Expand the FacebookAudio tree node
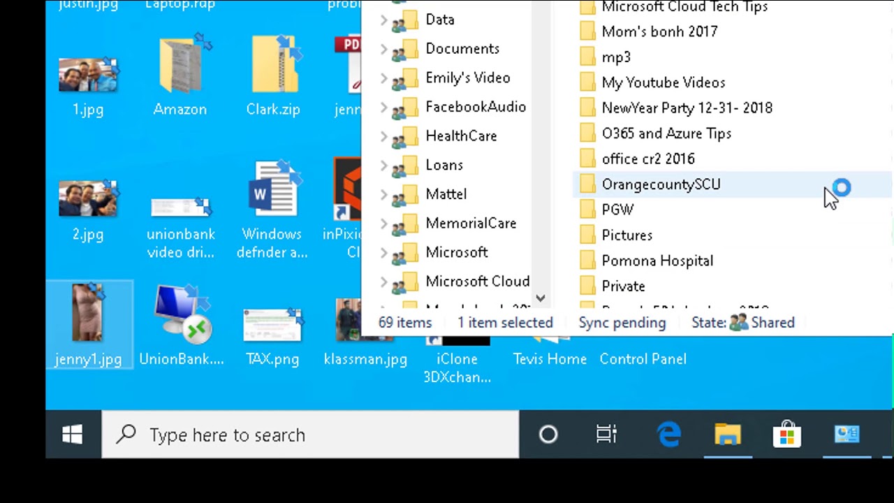The height and width of the screenshot is (503, 894). tap(383, 107)
